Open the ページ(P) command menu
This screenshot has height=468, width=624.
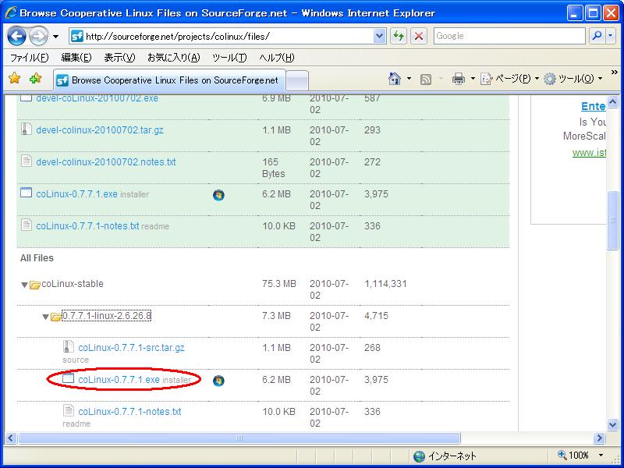pyautogui.click(x=510, y=79)
